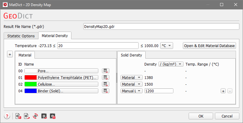This screenshot has width=243, height=123.
Task: Click the Binder density 1200 input field
Action: click(159, 91)
